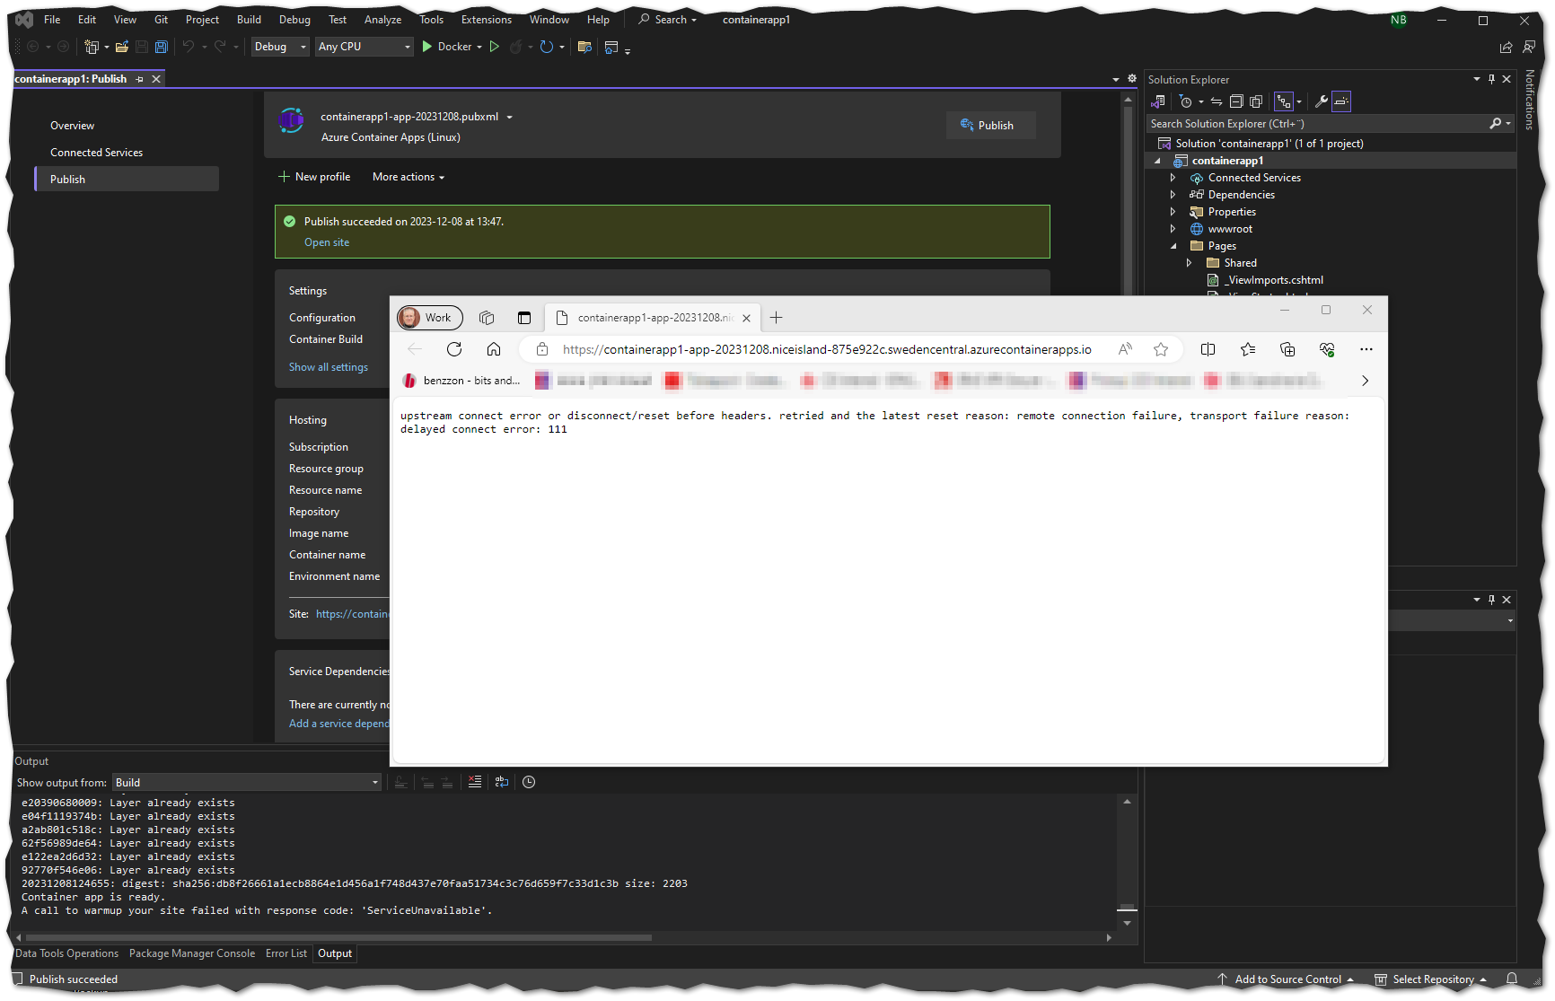
Task: Expand wwwroot node in Solution Explorer
Action: pyautogui.click(x=1173, y=229)
